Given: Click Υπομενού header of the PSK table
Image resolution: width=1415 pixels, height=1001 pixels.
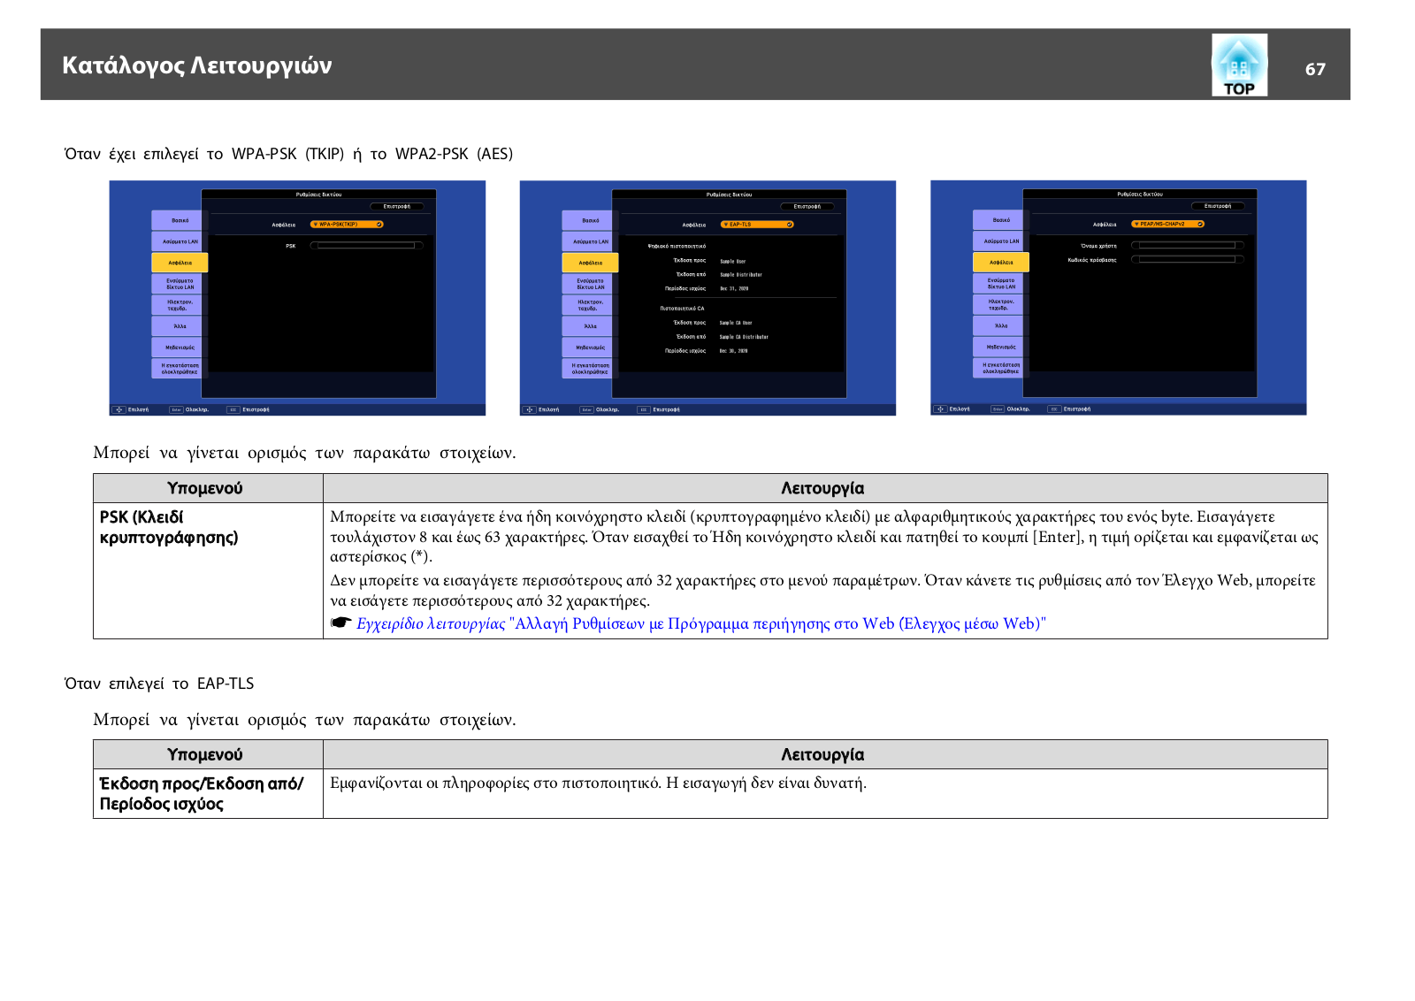Looking at the screenshot, I should (x=208, y=488).
